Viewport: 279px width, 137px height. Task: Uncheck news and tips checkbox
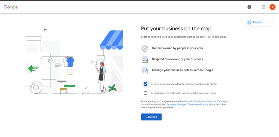(145, 84)
